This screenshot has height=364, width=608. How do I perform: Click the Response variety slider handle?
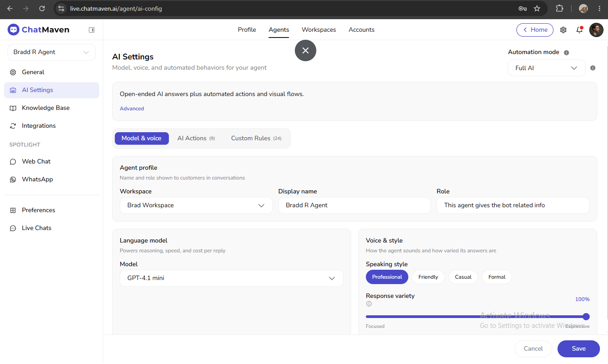click(x=586, y=316)
